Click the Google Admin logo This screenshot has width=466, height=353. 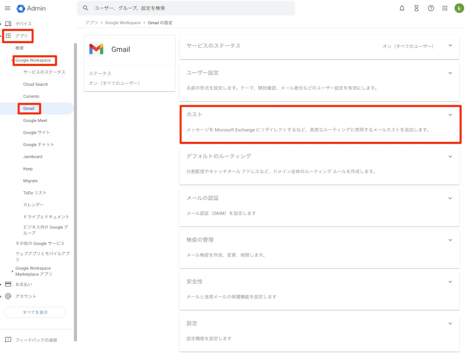[x=31, y=8]
